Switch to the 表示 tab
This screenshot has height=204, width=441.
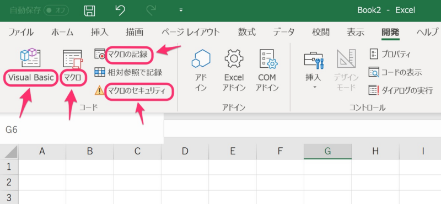pos(356,32)
